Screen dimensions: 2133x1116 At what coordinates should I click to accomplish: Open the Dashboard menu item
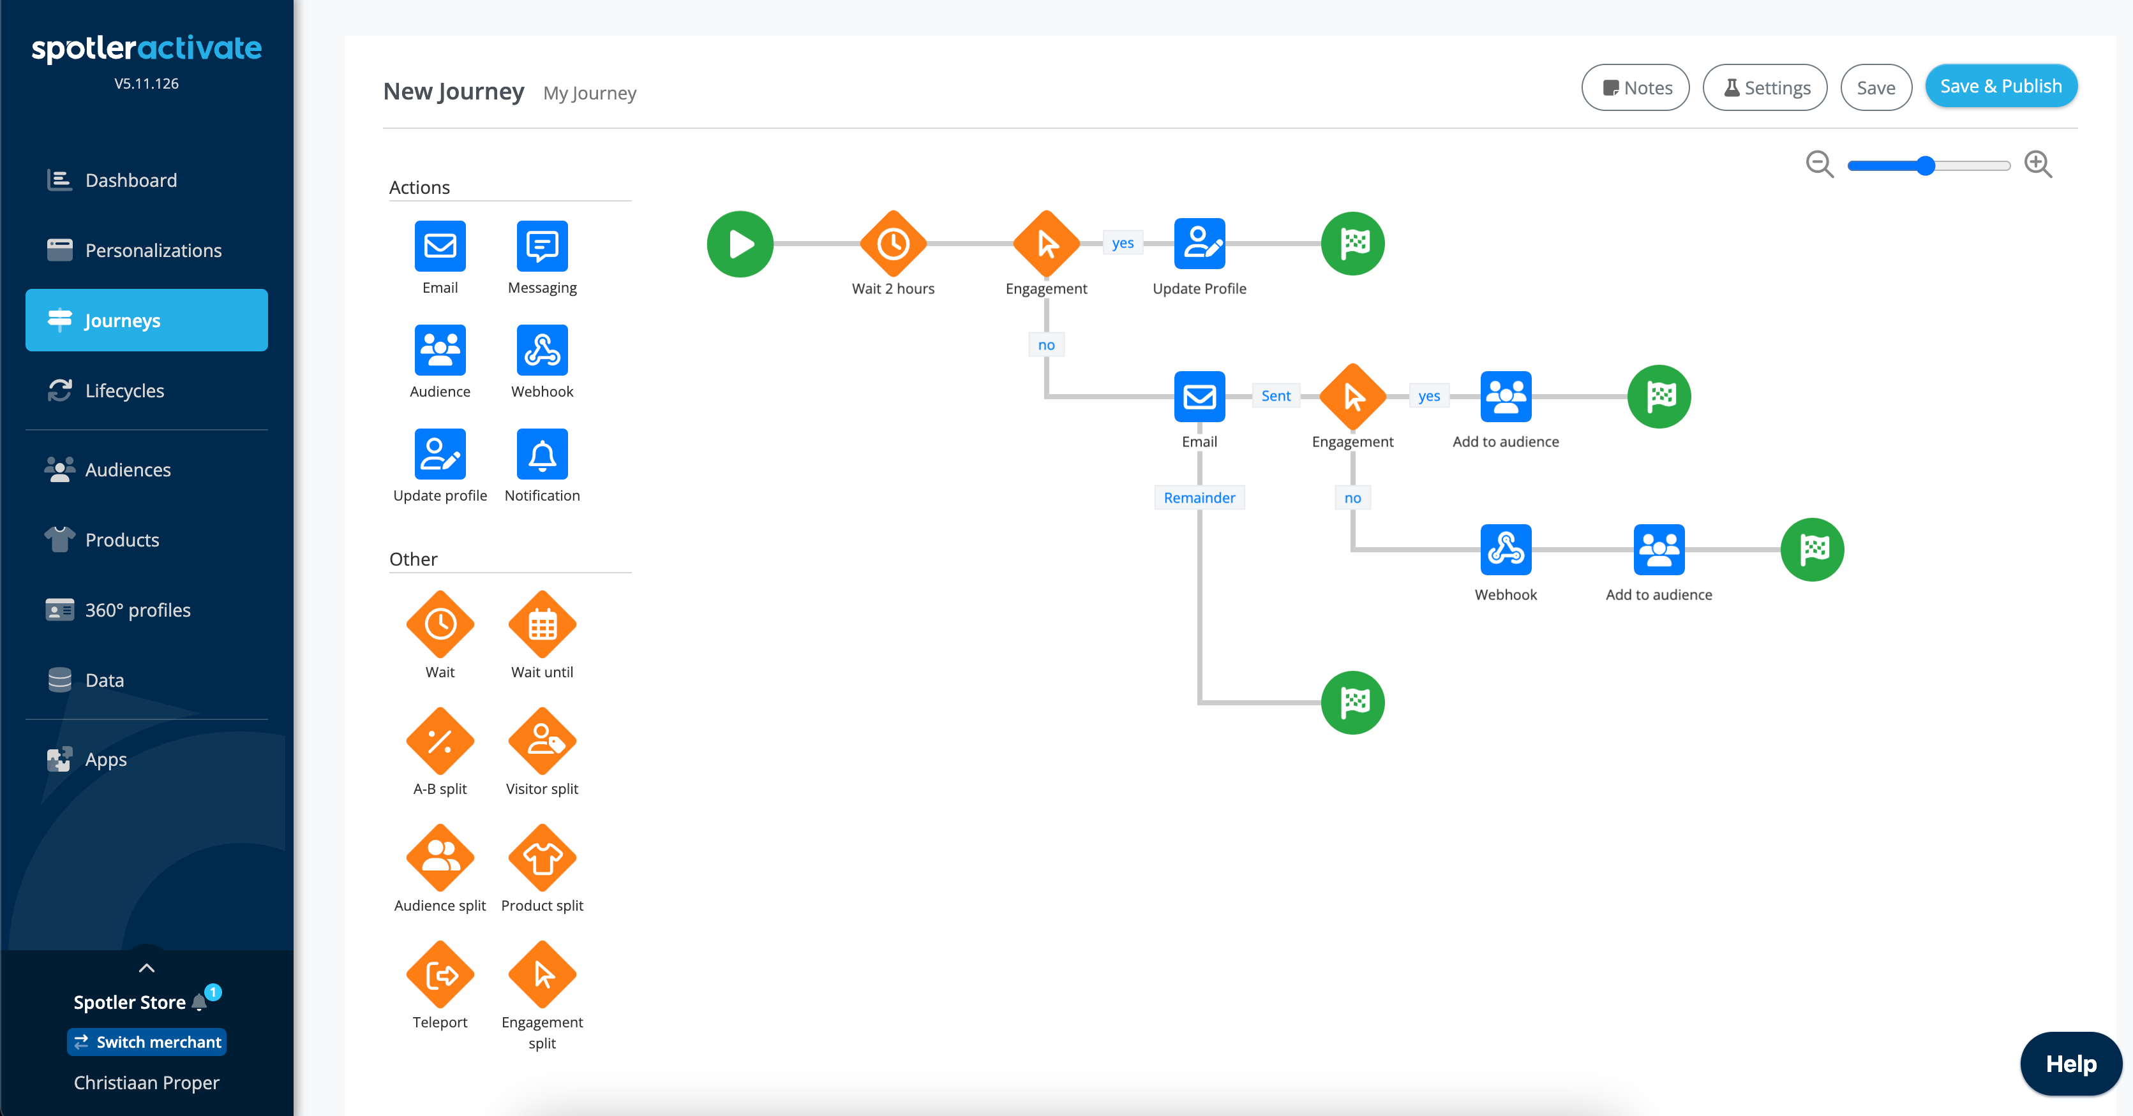147,180
